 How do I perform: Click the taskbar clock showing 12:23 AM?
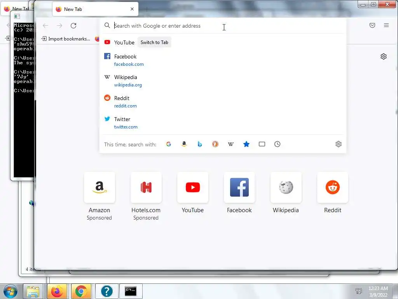pos(378,291)
